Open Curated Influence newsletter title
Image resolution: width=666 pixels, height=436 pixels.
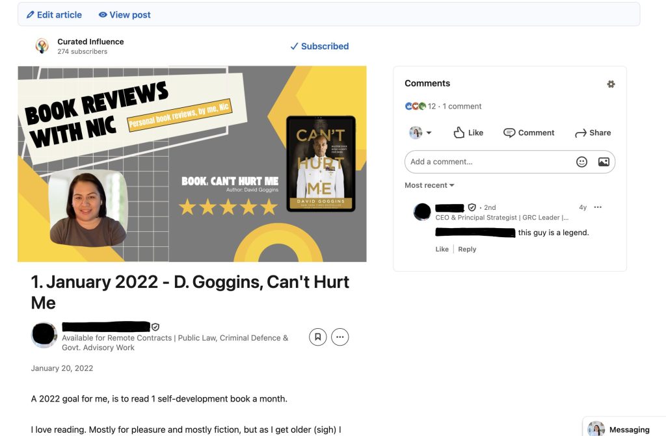pos(90,42)
